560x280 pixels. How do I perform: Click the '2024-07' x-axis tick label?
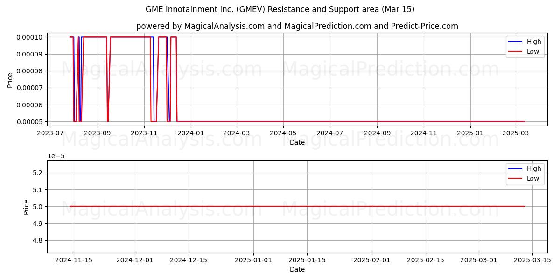coord(330,133)
